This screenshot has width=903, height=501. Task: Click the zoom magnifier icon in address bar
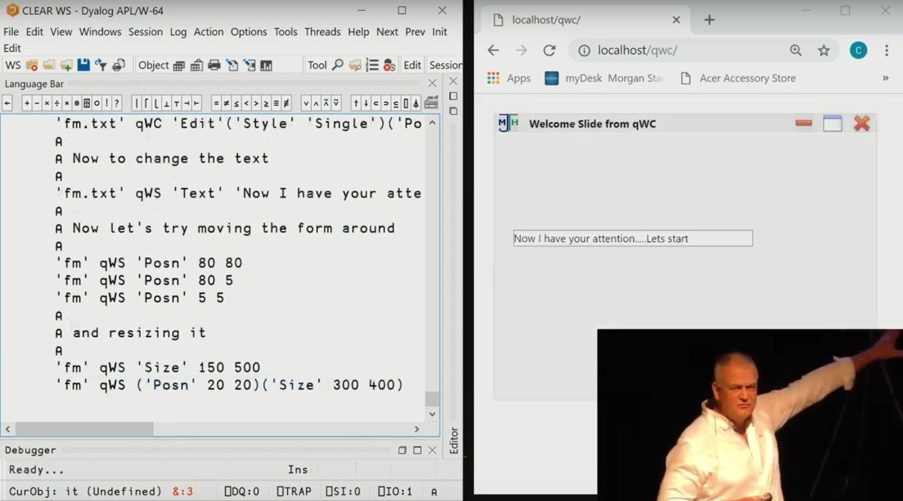796,50
